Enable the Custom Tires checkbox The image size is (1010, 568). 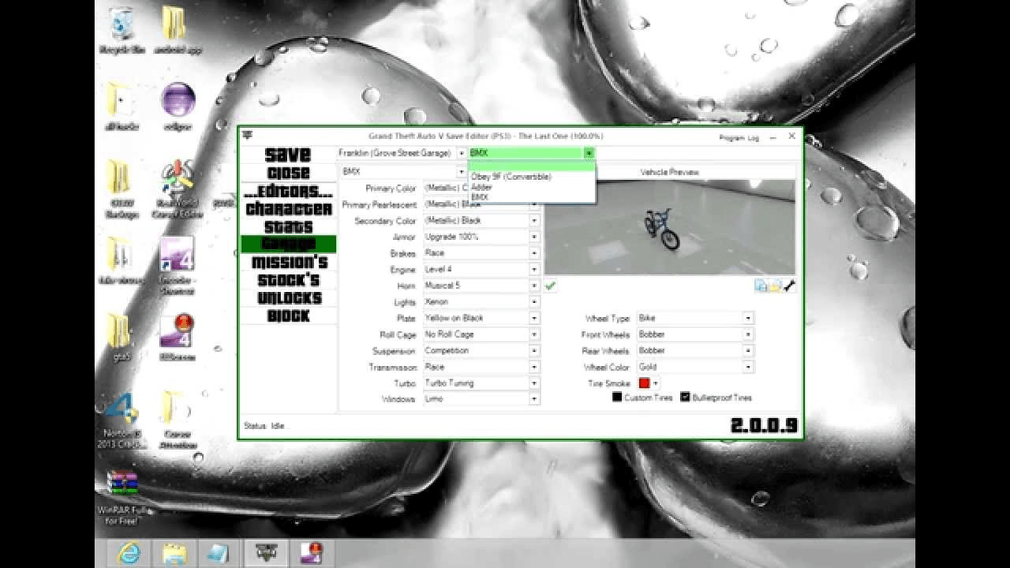pos(617,397)
